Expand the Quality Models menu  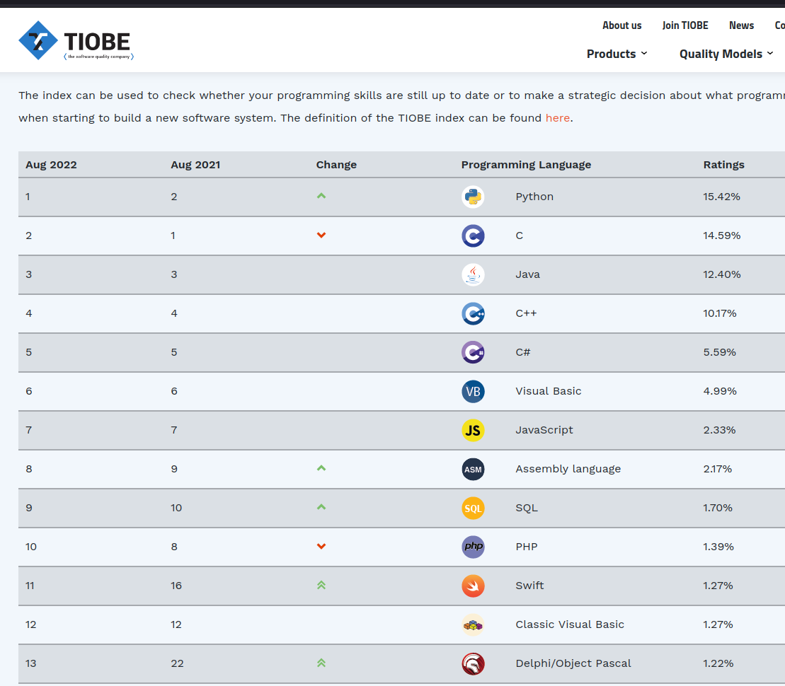(726, 54)
